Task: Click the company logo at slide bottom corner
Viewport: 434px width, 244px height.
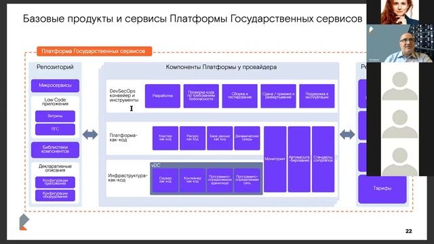Action: (x=24, y=222)
